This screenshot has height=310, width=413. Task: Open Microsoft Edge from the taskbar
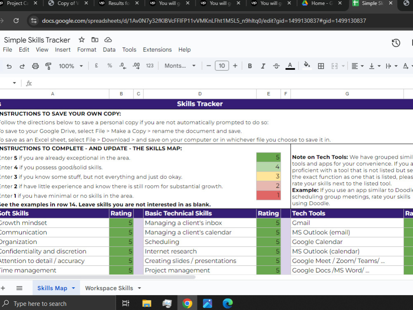point(227,303)
